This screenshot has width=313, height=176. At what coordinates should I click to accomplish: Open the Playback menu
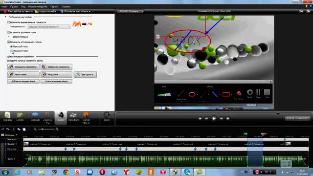38,6
